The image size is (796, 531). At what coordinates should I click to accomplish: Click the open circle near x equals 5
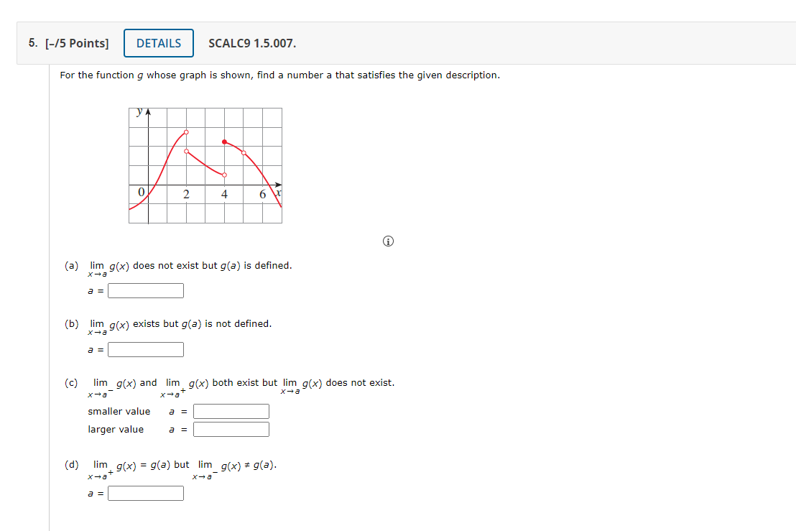(243, 152)
